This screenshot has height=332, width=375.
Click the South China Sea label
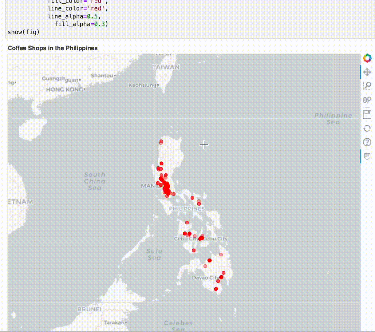click(95, 181)
